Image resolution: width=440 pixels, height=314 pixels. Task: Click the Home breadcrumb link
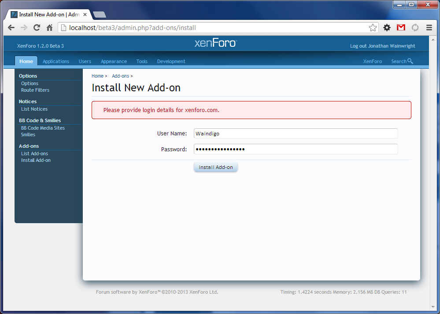click(97, 76)
